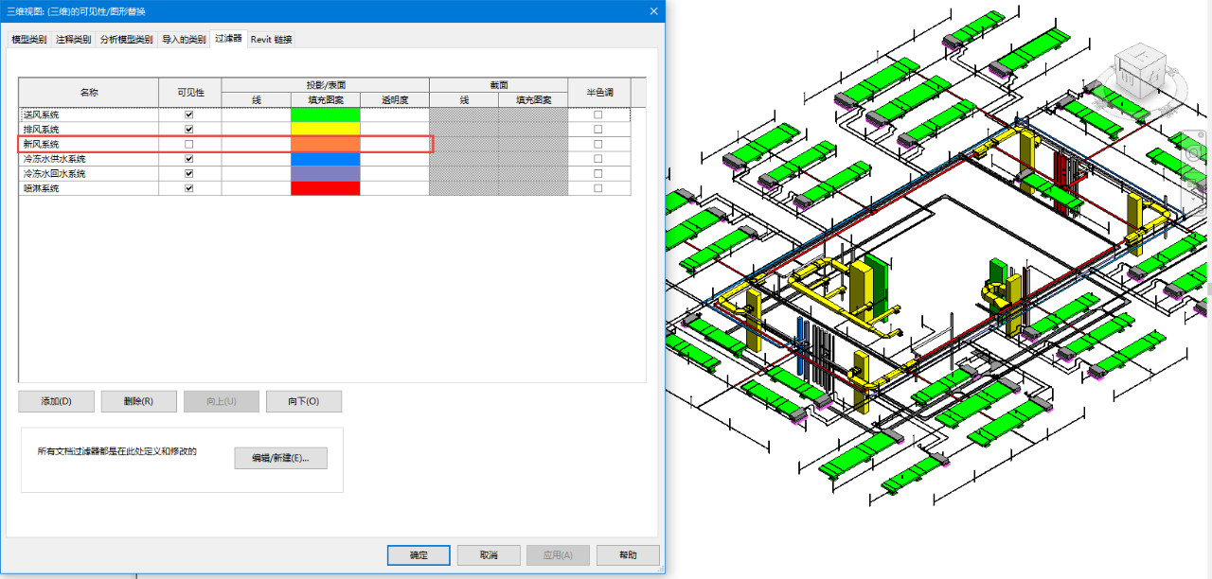Close the visibility/graphics override dialog
This screenshot has height=579, width=1212.
[653, 10]
